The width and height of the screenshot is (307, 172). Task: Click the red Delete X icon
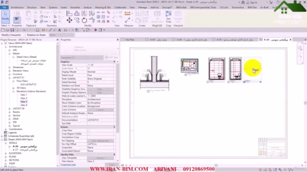click(x=108, y=21)
